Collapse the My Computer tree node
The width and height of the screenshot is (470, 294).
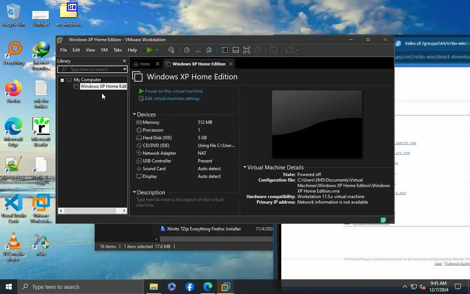pyautogui.click(x=62, y=80)
